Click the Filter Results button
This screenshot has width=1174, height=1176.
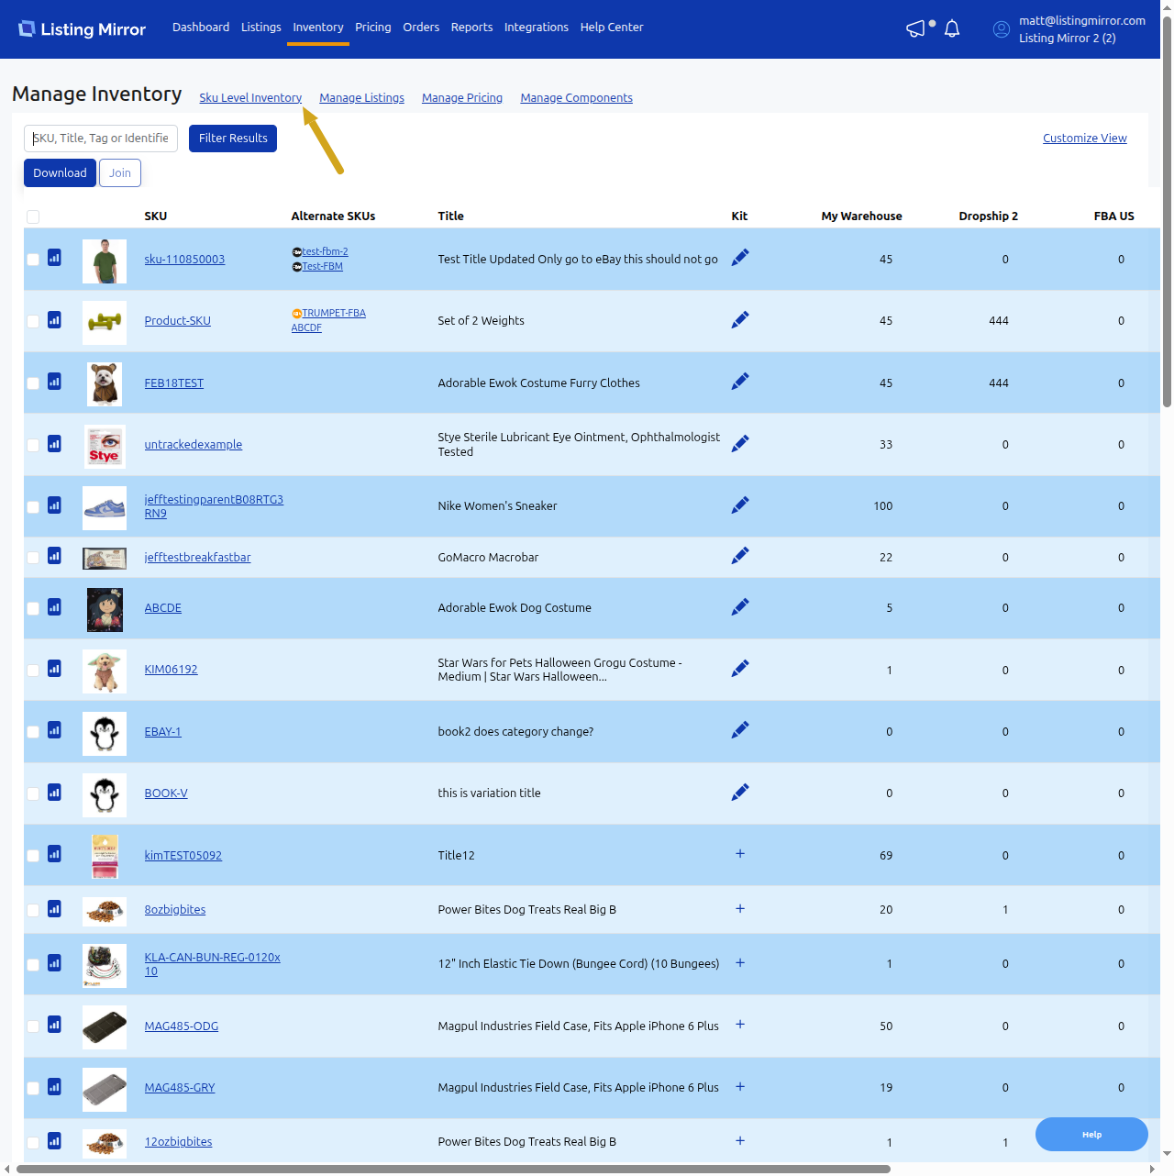click(x=233, y=139)
